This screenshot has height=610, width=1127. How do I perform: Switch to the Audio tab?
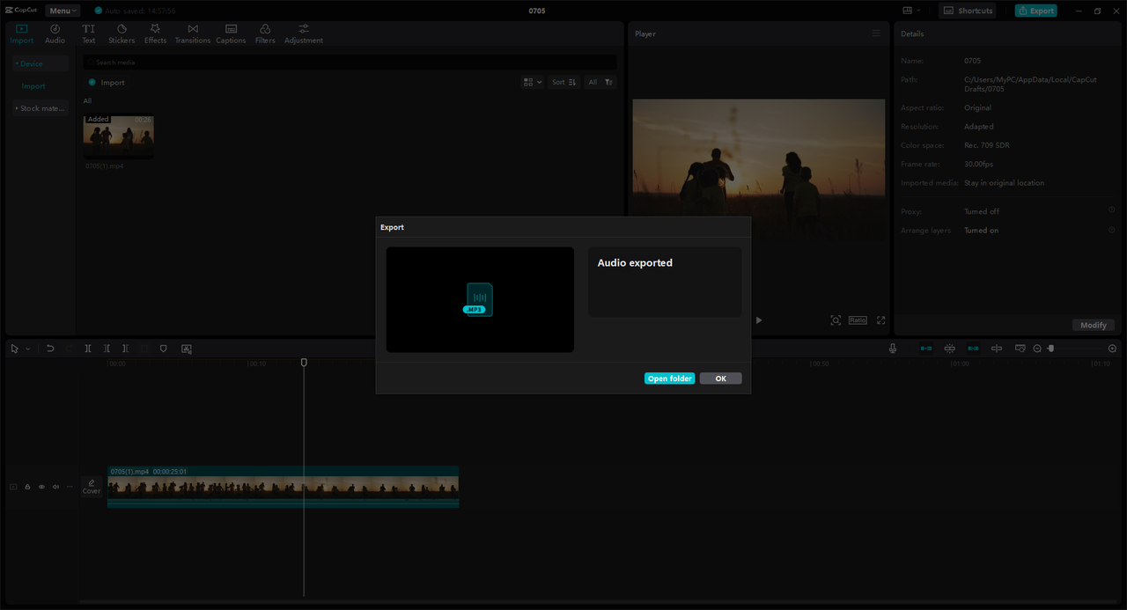tap(55, 34)
